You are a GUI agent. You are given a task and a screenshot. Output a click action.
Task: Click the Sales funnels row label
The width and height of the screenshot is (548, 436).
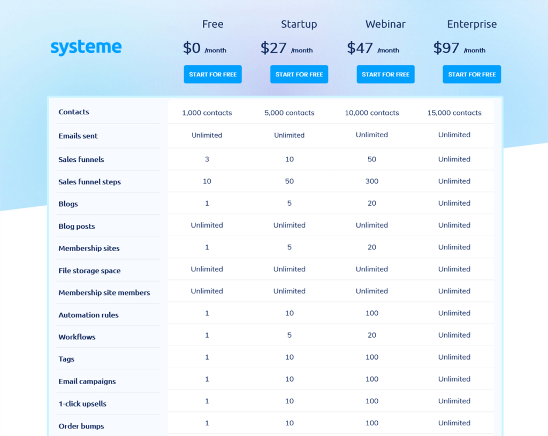coord(81,159)
